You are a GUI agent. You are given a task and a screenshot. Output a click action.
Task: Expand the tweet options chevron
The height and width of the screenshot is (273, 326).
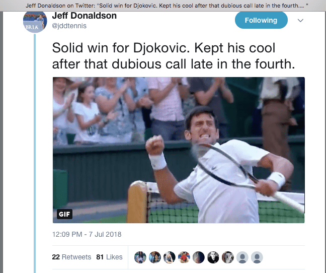[x=300, y=20]
